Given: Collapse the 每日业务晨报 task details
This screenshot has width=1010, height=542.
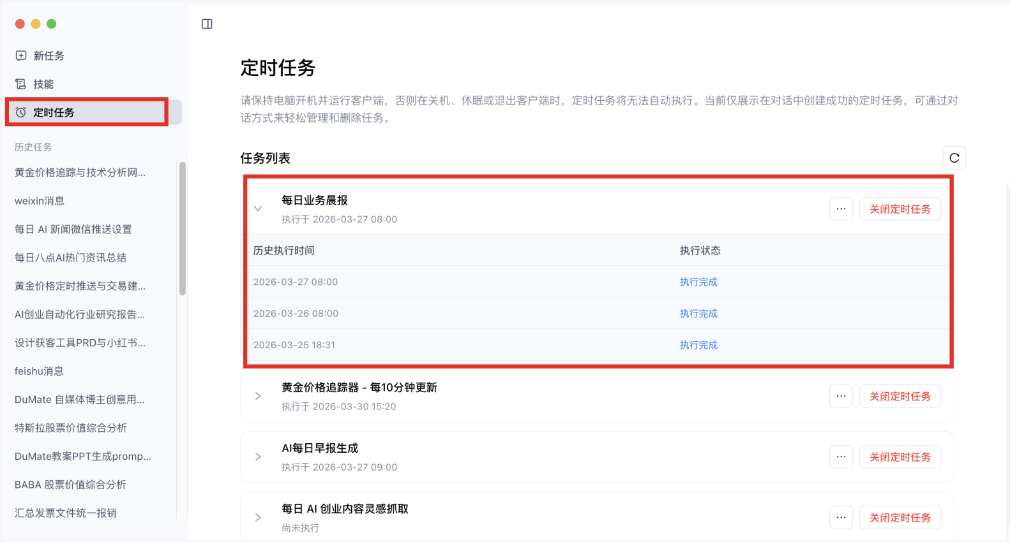Looking at the screenshot, I should (258, 209).
